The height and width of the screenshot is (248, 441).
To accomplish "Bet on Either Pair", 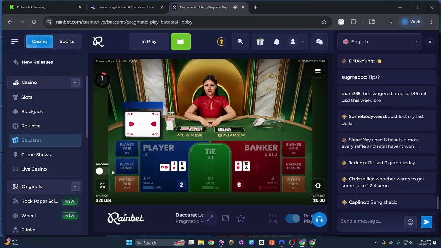I will pyautogui.click(x=294, y=184).
